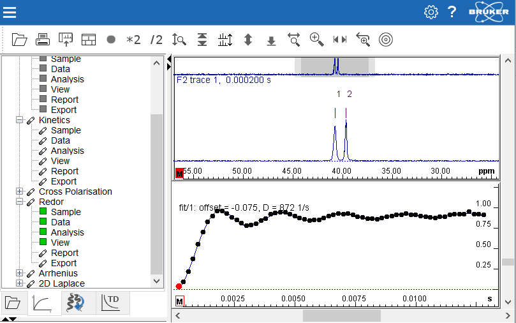Select the Cross Polarisation tree item
This screenshot has height=323, width=516.
75,192
